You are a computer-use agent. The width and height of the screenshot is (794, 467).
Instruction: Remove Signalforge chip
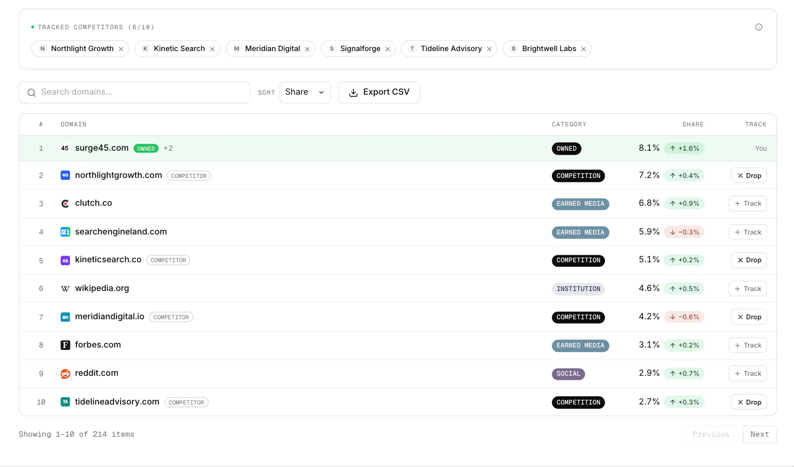[x=388, y=49]
